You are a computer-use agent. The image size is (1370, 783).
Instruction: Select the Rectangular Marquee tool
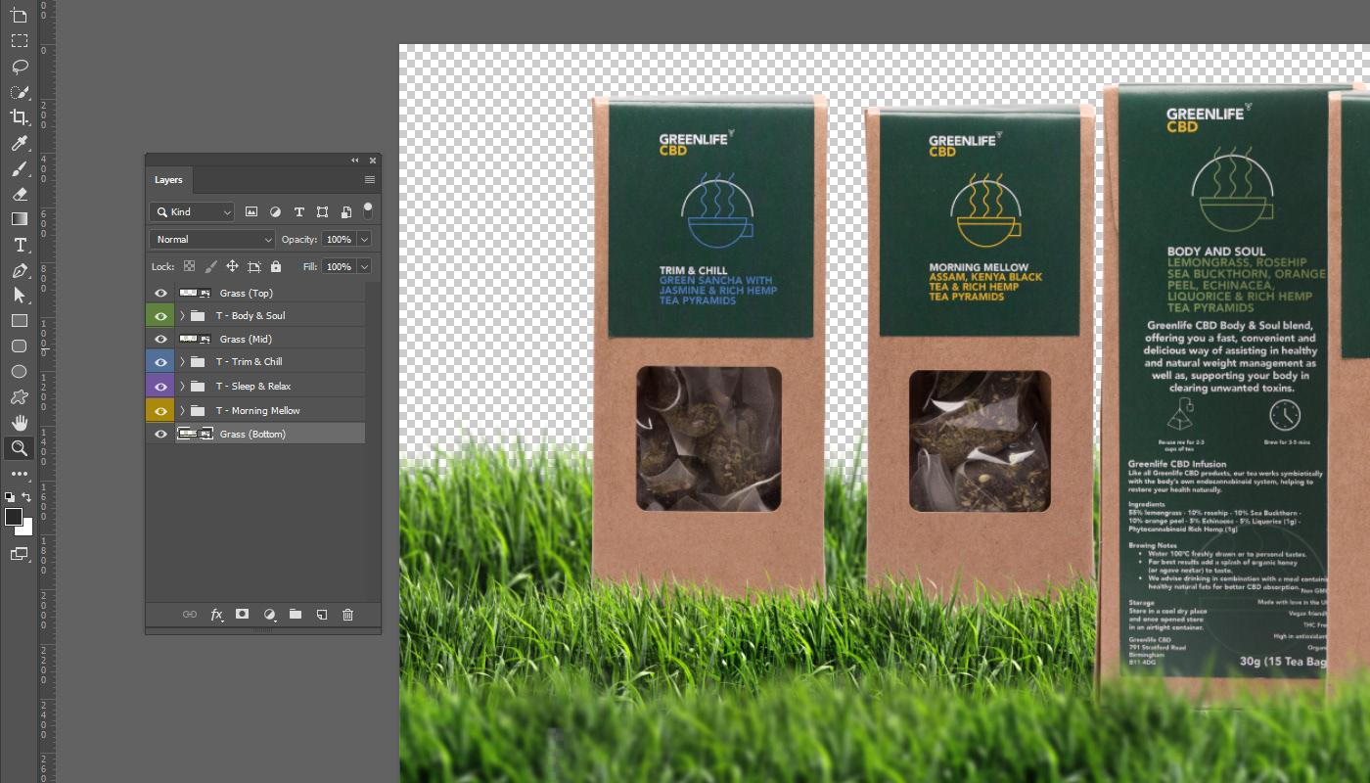click(19, 41)
